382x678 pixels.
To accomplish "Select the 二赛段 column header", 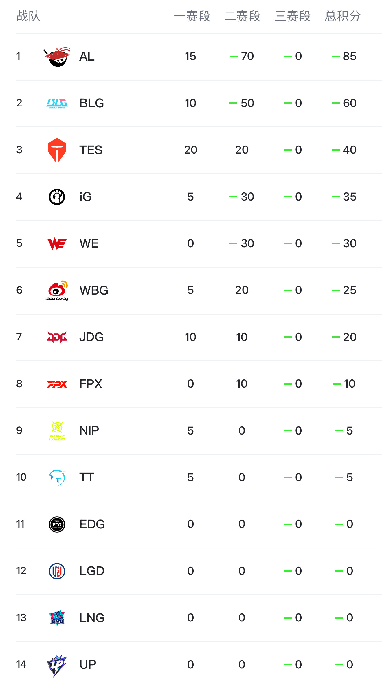I will coord(243,16).
